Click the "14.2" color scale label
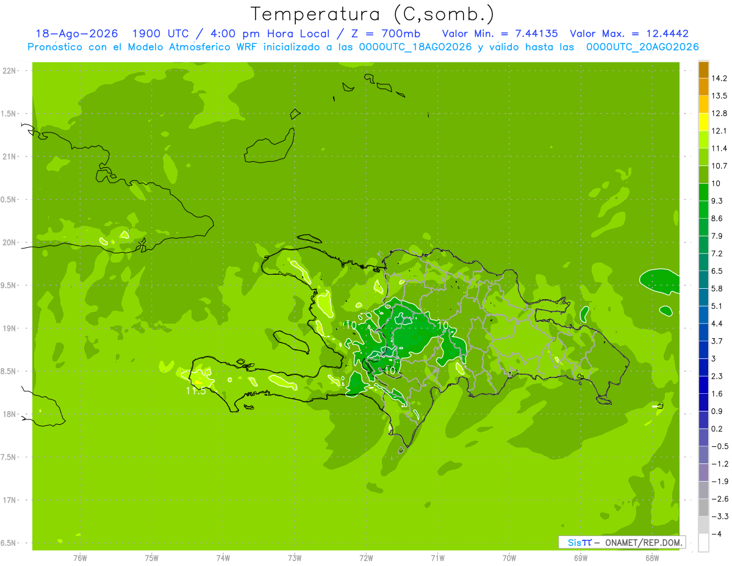Viewport: 732px width, 566px height. click(720, 78)
